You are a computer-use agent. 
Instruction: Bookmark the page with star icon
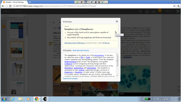point(174,6)
